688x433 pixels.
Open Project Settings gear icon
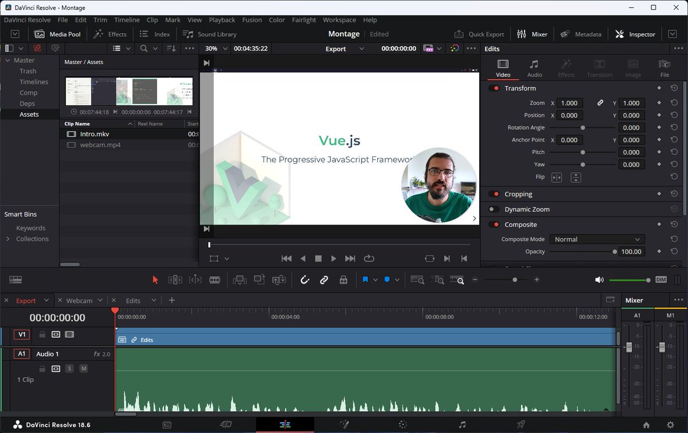[670, 425]
